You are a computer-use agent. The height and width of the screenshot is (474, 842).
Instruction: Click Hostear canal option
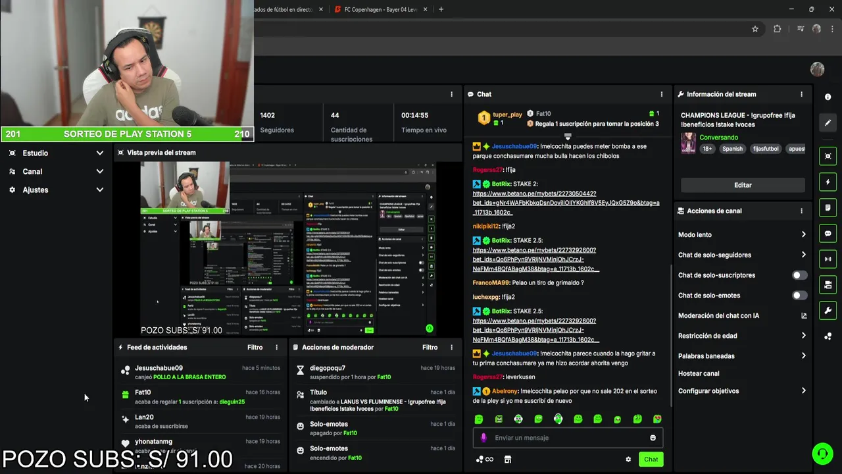tap(699, 373)
